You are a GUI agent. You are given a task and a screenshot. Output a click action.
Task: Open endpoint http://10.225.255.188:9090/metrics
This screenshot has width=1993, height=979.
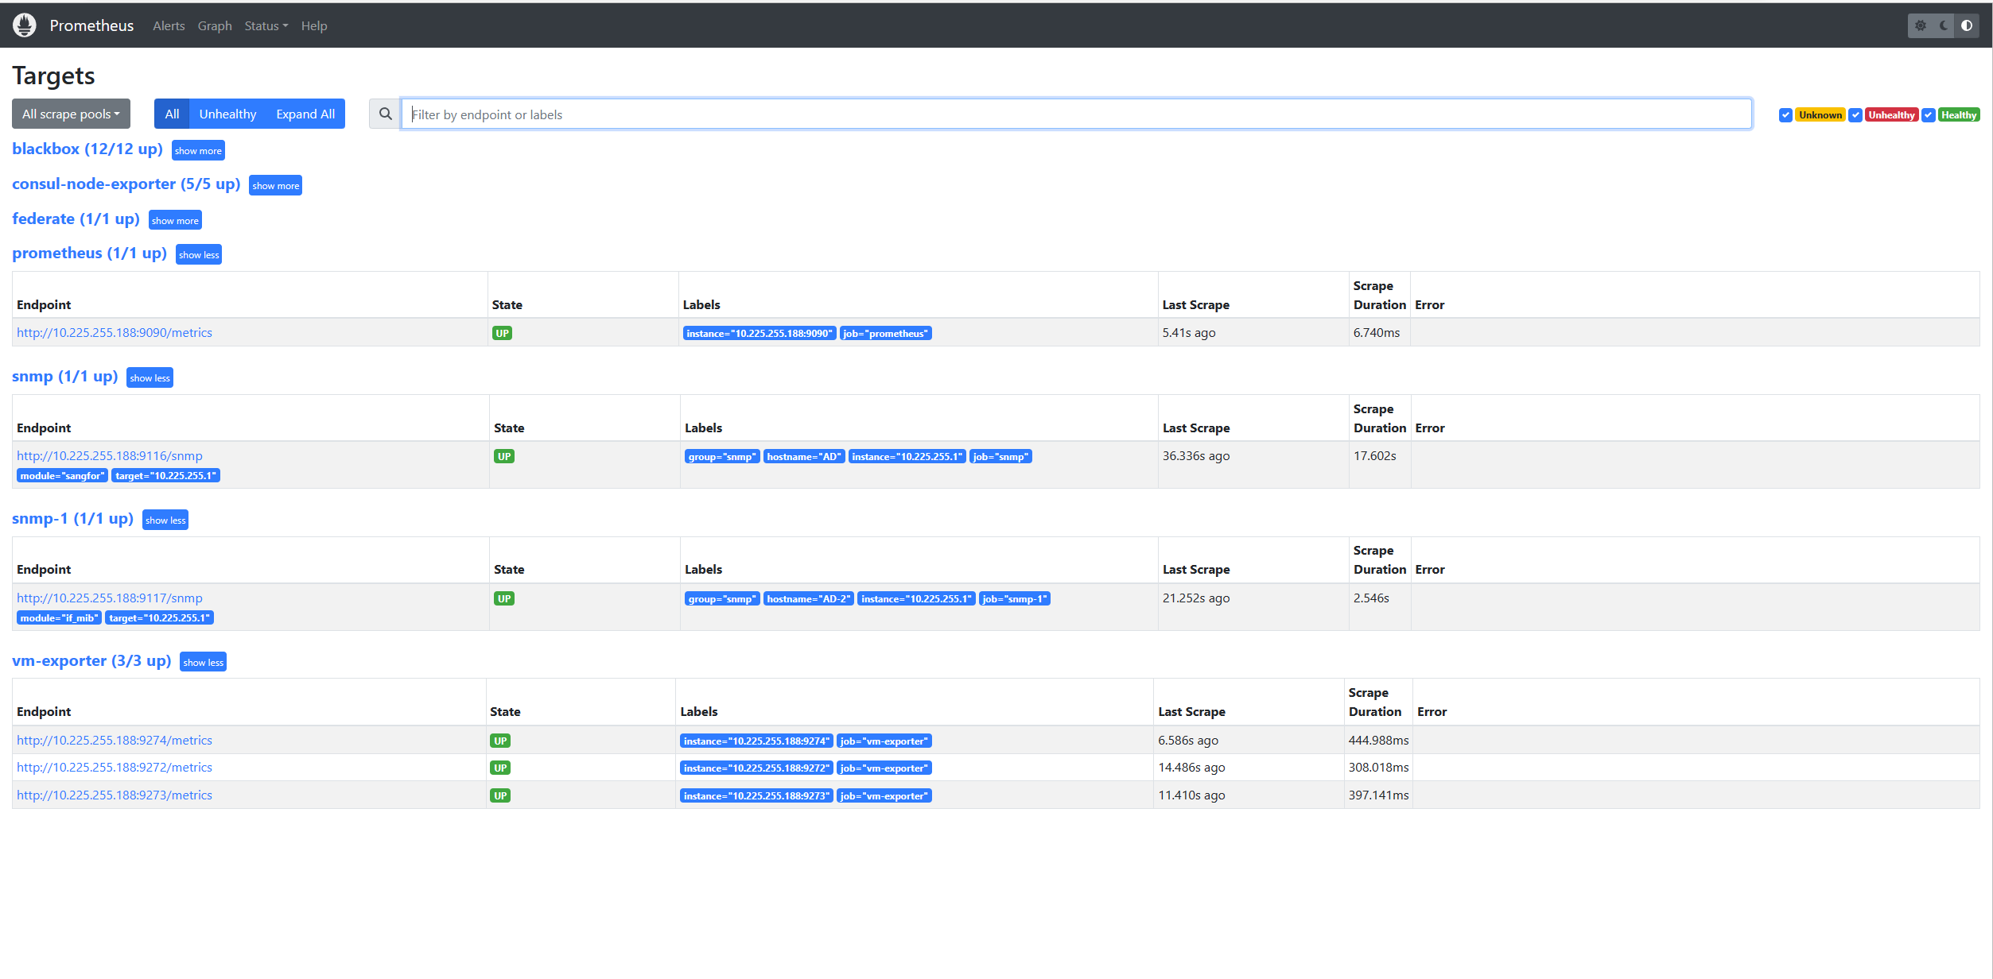click(x=114, y=332)
